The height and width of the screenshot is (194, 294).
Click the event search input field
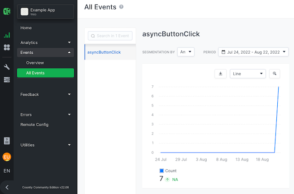110,36
